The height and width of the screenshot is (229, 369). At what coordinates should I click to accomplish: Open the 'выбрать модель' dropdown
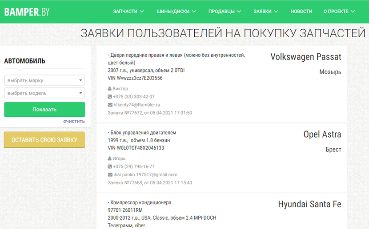[44, 93]
